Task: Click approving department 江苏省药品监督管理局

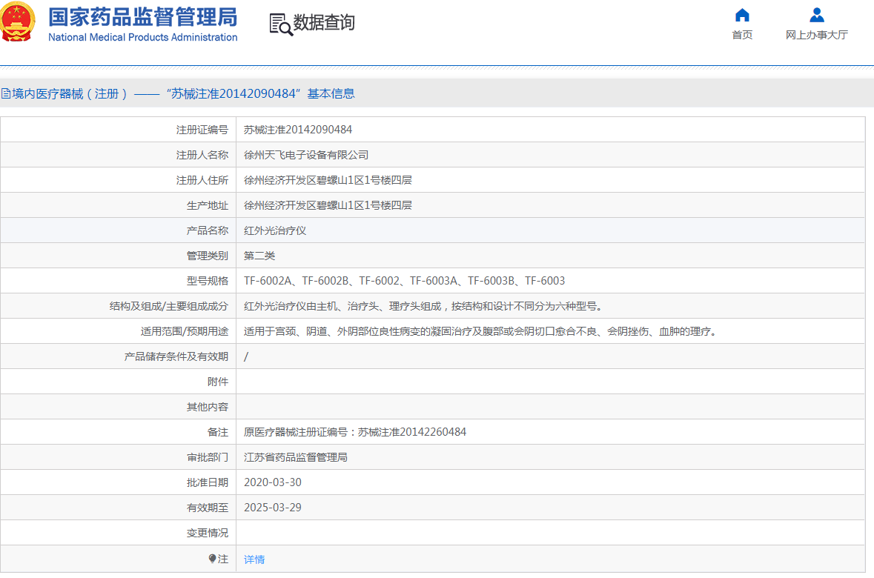Action: (x=296, y=457)
